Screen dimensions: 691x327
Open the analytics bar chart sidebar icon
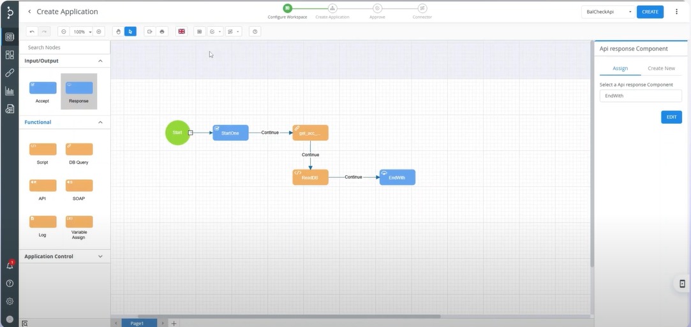click(10, 91)
